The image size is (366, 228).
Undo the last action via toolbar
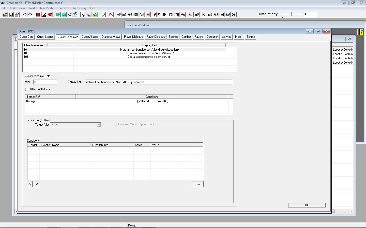pyautogui.click(x=24, y=14)
